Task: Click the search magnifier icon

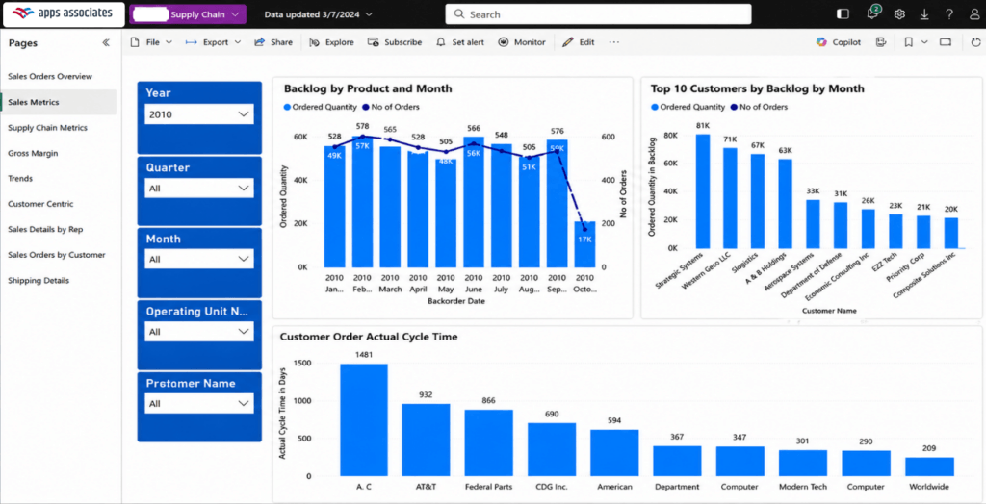Action: (x=459, y=13)
